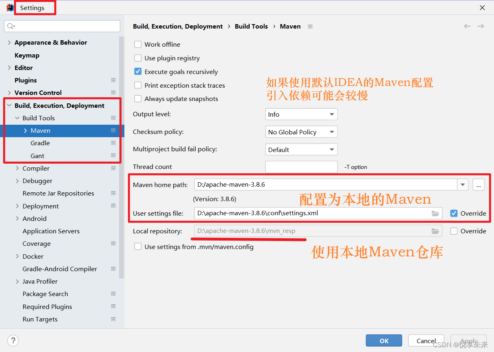Image resolution: width=494 pixels, height=352 pixels.
Task: Click the folder browse icon in User settings file
Action: [435, 213]
